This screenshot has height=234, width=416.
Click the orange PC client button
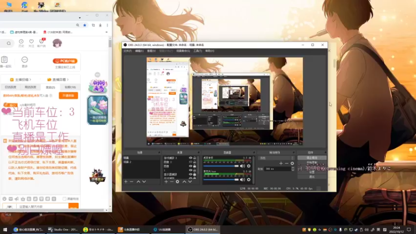(x=65, y=61)
